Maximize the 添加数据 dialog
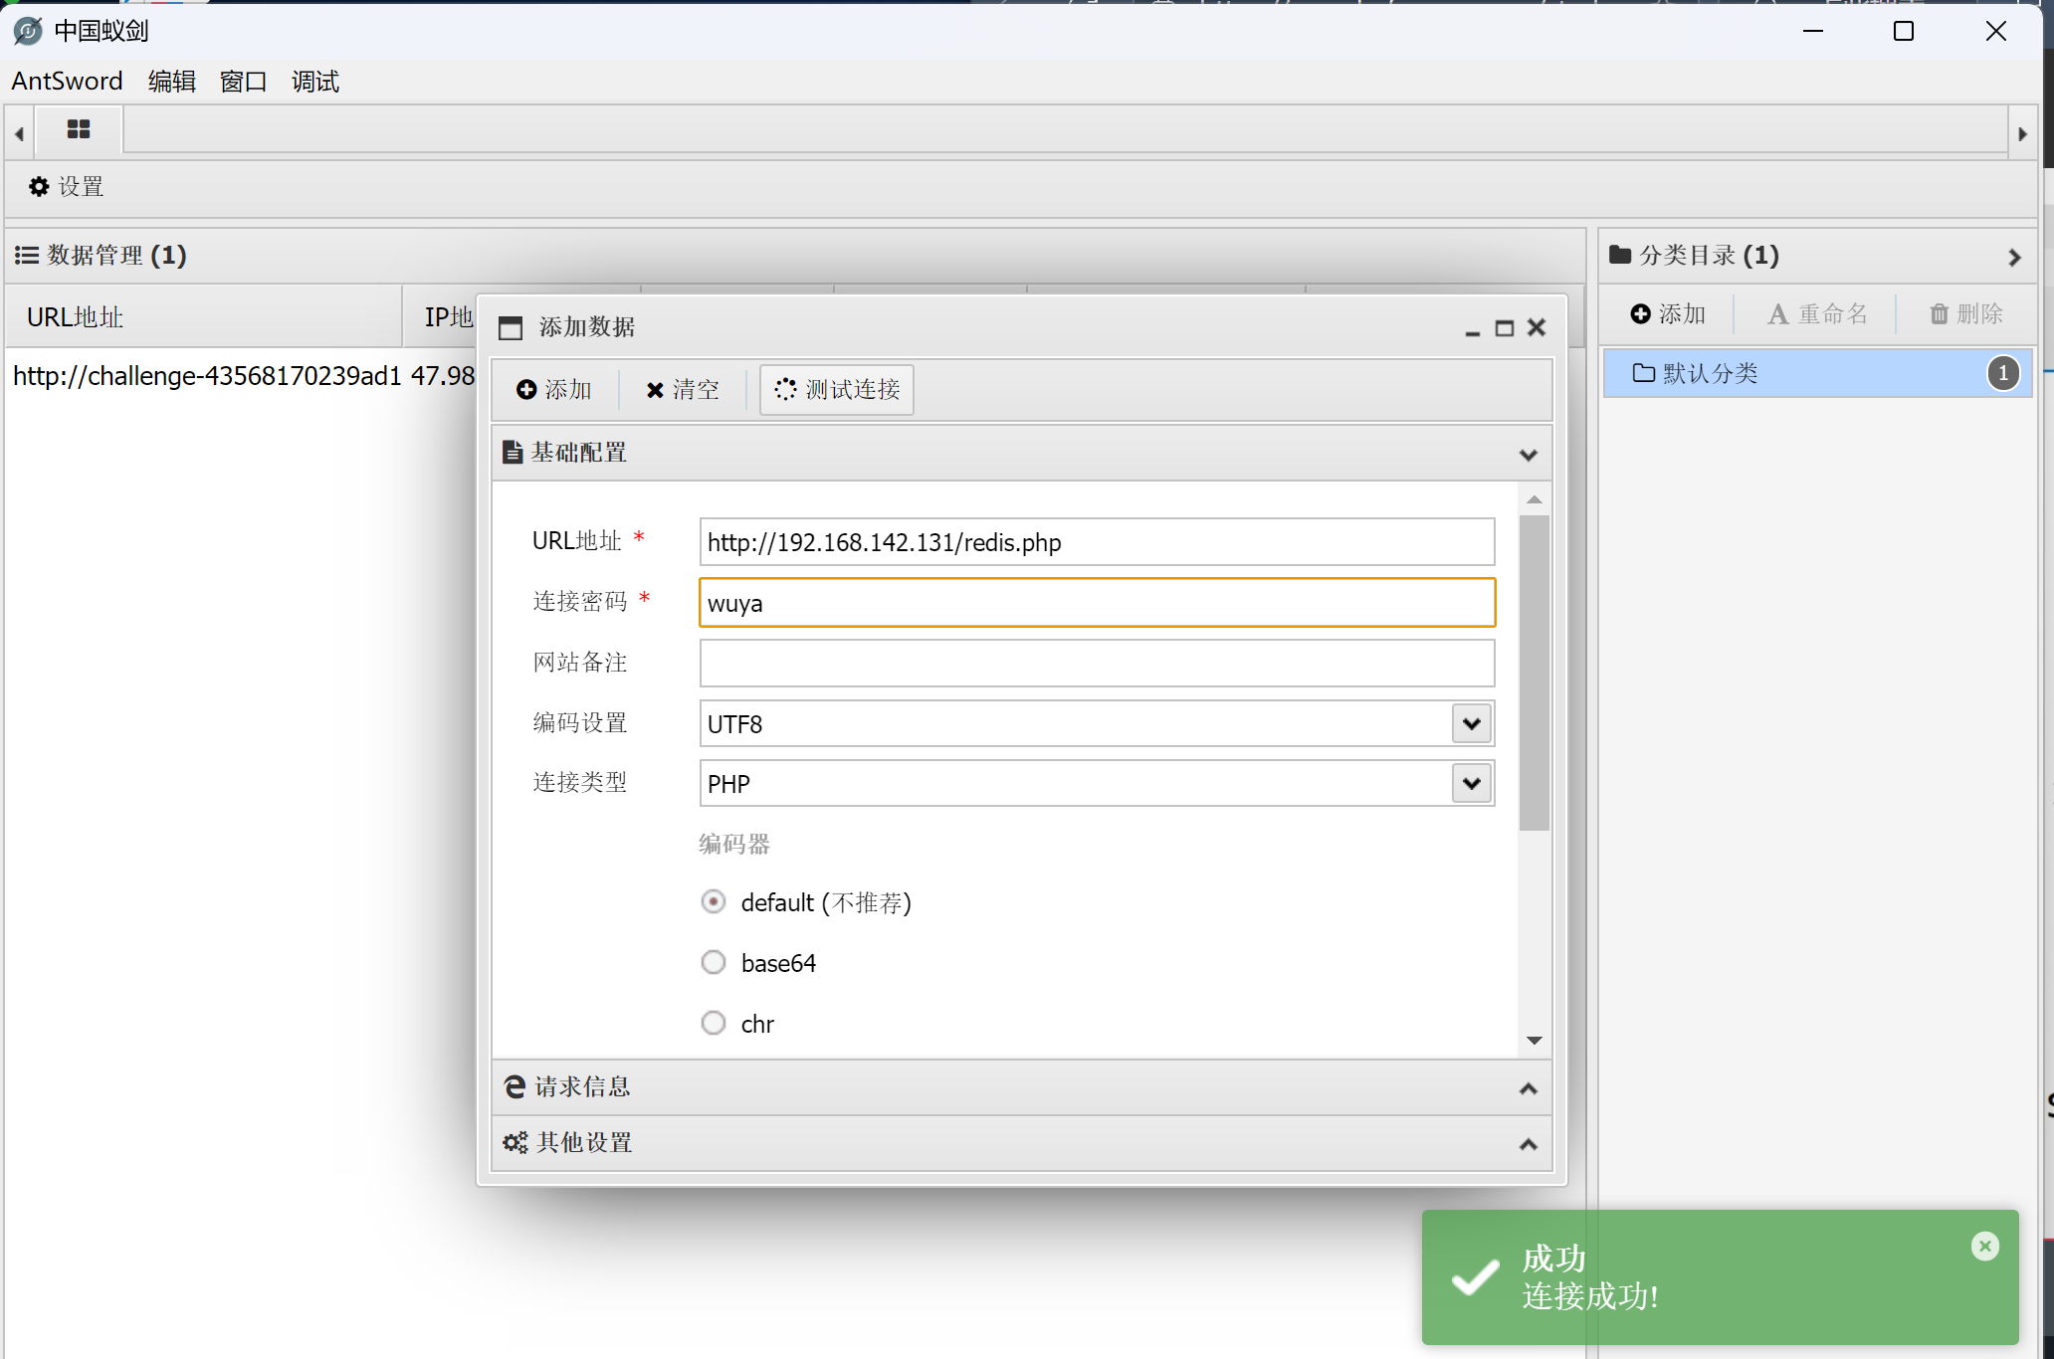The image size is (2054, 1359). [x=1504, y=328]
